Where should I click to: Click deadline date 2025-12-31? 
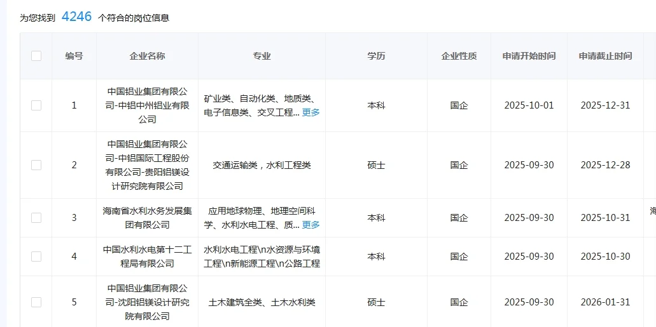pyautogui.click(x=605, y=105)
